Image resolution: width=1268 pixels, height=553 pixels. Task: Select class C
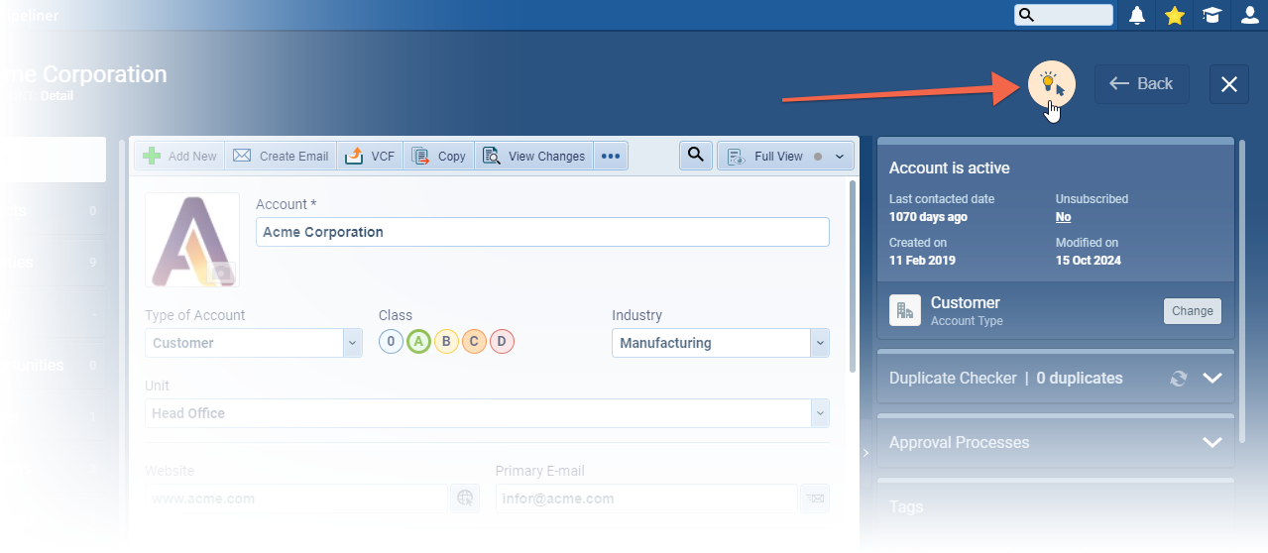point(474,342)
